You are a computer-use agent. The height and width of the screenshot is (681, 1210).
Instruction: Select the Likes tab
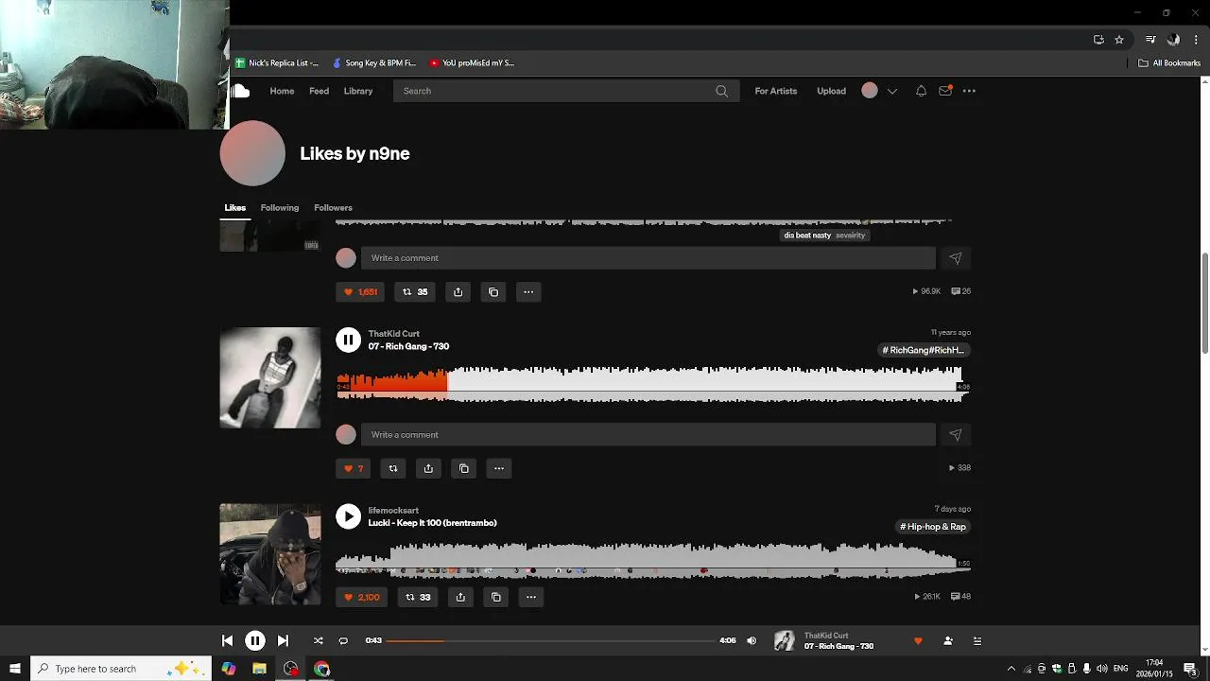[235, 208]
